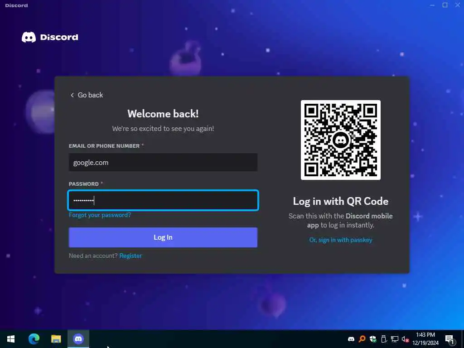
Task: Open Windows Security shield tray icon
Action: [x=373, y=339]
